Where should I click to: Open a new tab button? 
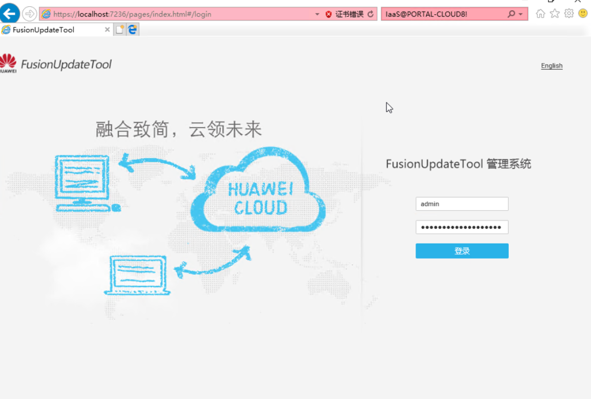tap(120, 29)
